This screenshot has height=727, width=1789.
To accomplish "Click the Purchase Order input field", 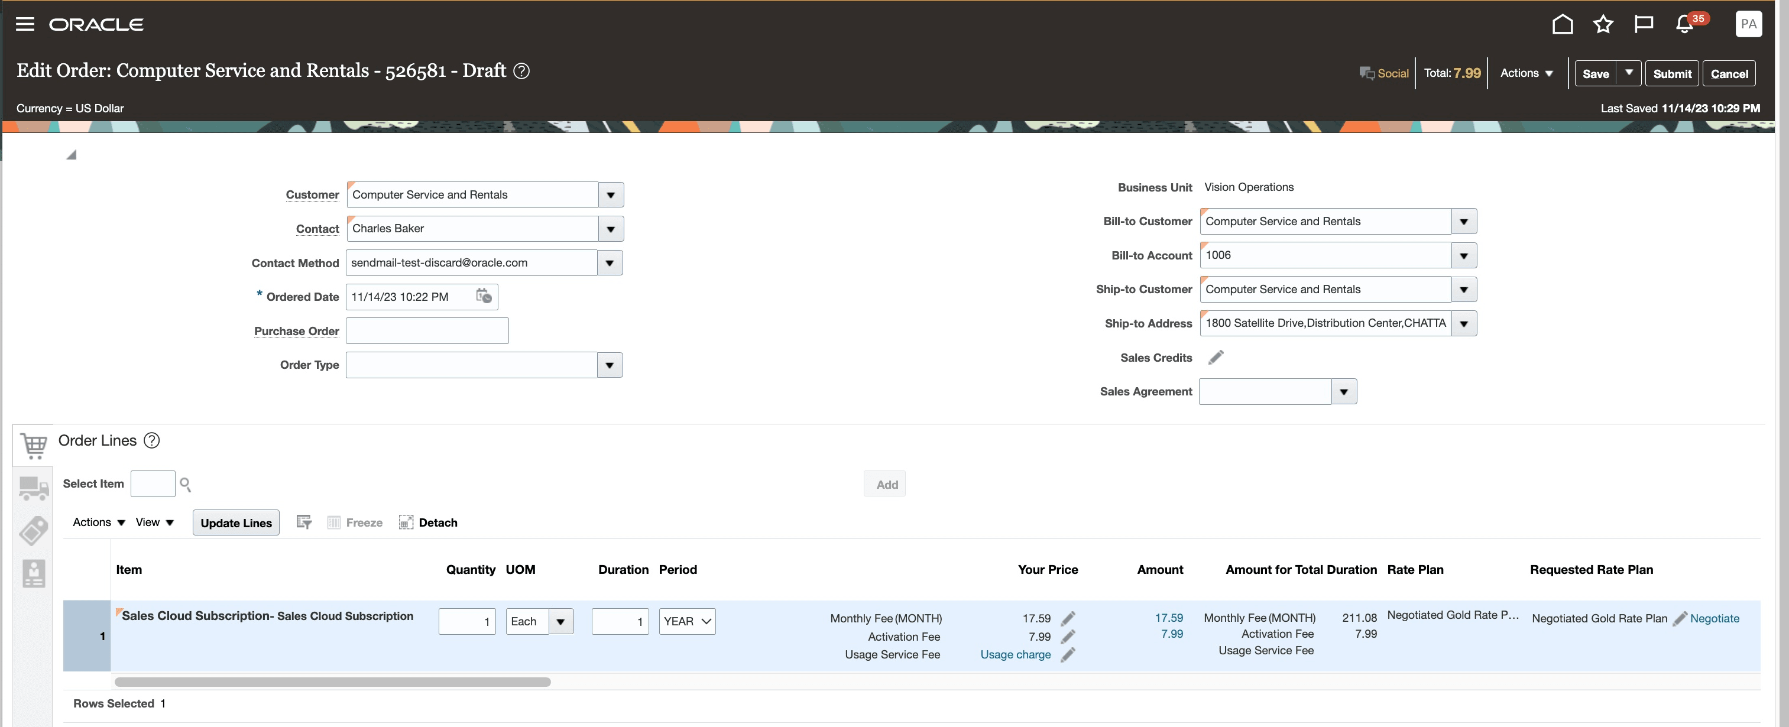I will [x=427, y=331].
